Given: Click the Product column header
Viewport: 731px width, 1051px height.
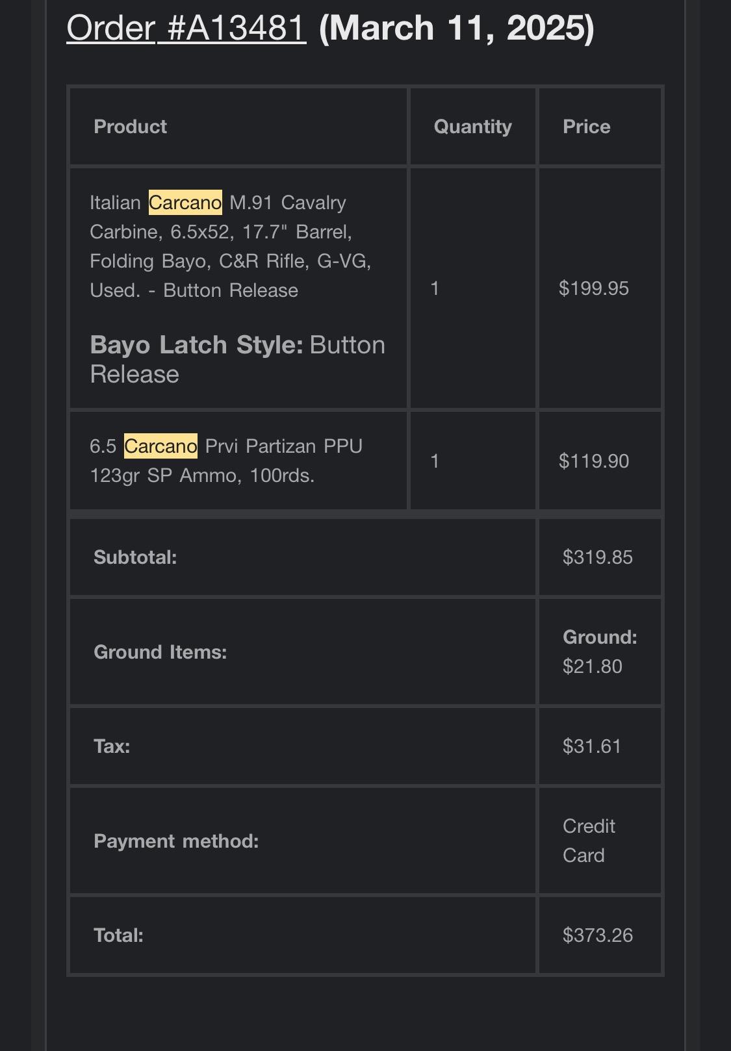Looking at the screenshot, I should coord(130,127).
